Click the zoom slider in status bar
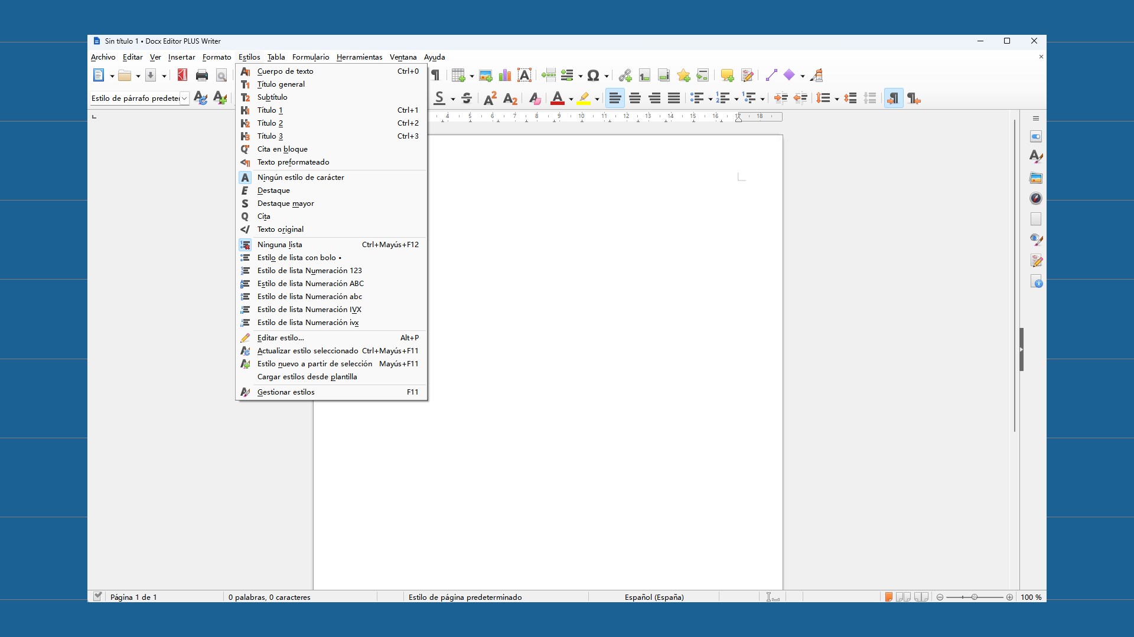 click(975, 597)
